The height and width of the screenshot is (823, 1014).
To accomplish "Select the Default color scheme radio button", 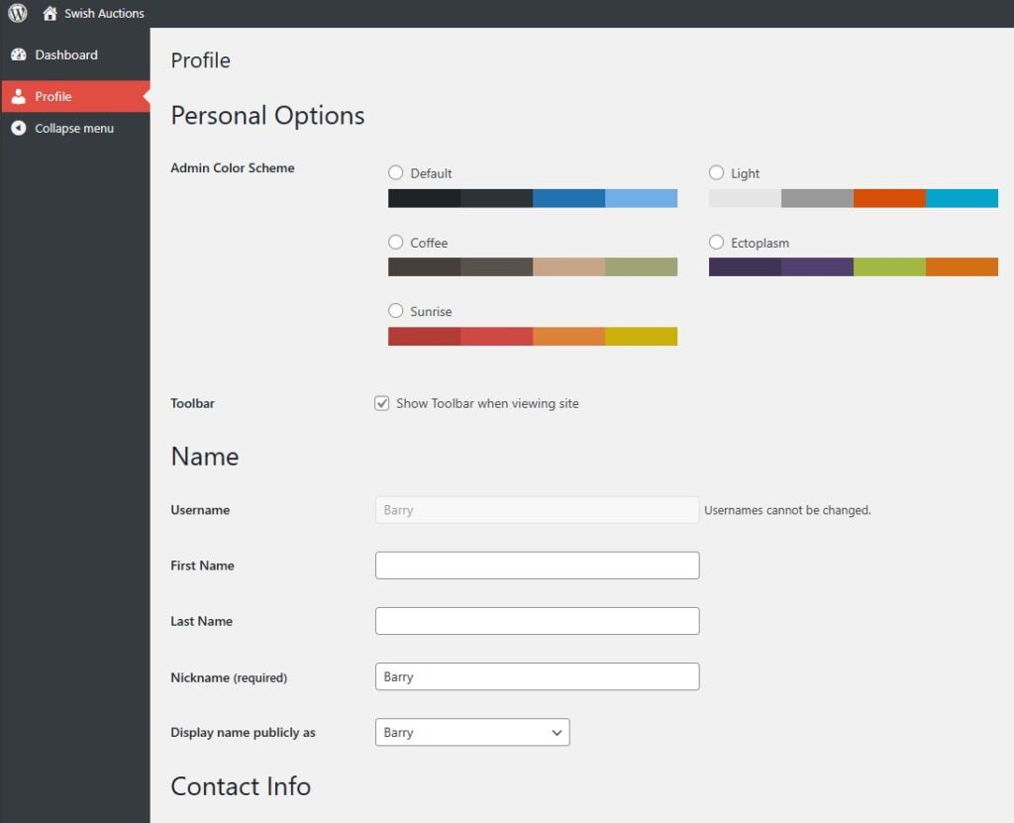I will (x=396, y=172).
